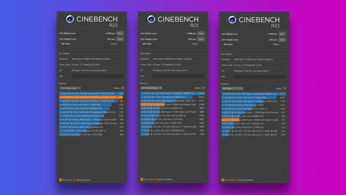This screenshot has height=195, width=346.
Task: Select i9-9880H row scoring 9087
Action: coord(173,108)
